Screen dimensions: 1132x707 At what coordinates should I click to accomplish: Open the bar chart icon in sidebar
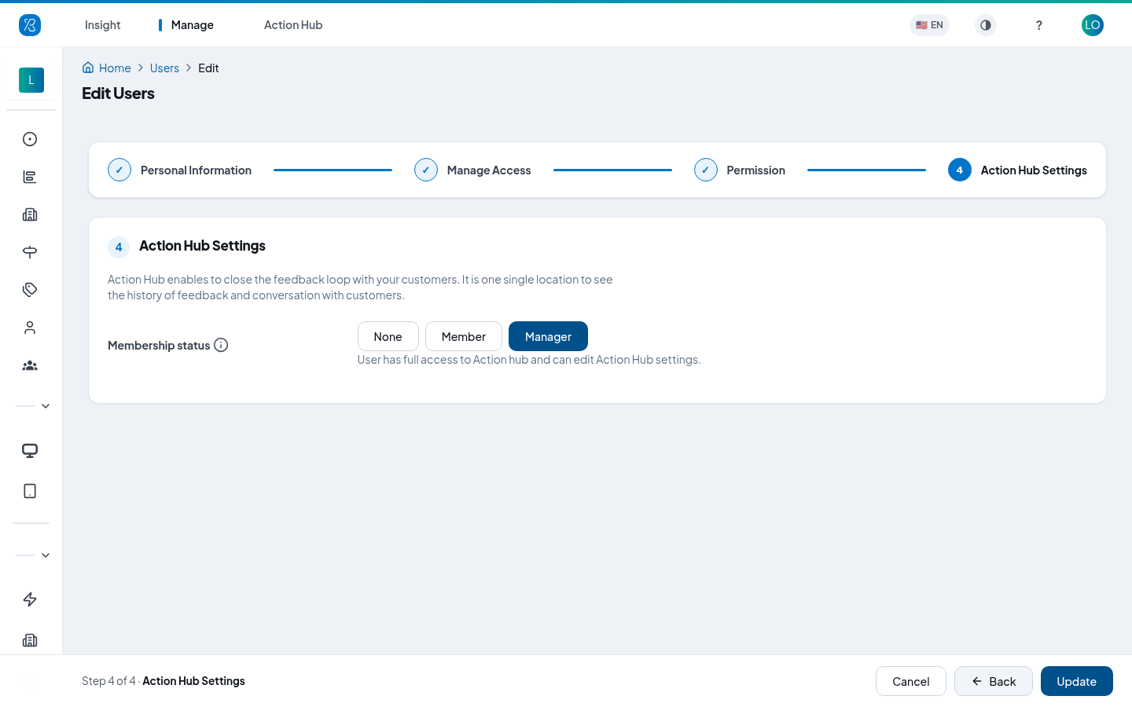tap(30, 177)
